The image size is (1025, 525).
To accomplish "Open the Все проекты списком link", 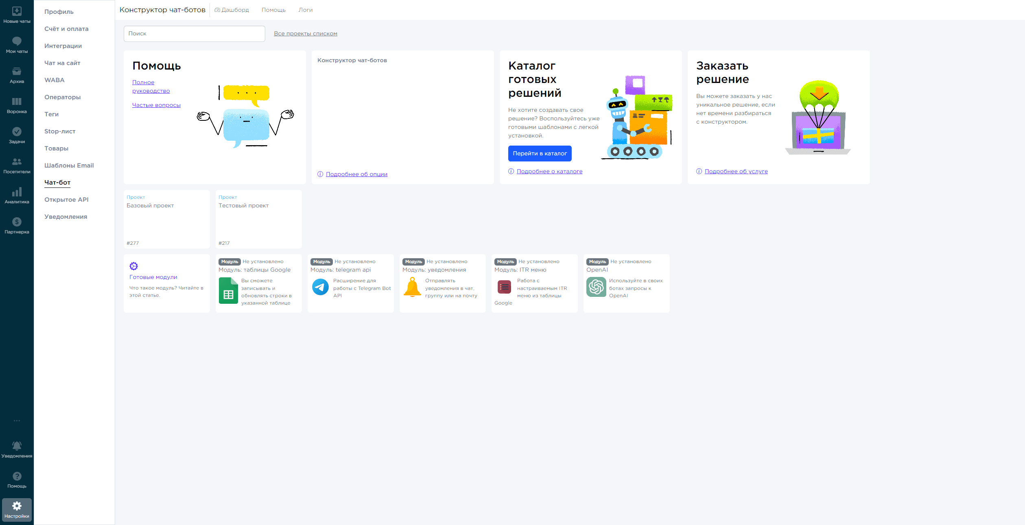I will click(x=306, y=33).
